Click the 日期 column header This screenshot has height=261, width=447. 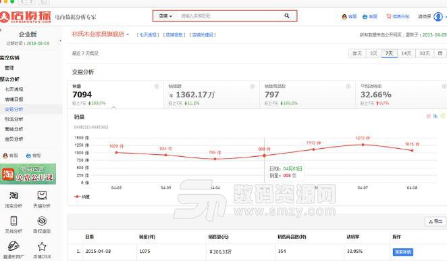click(x=90, y=237)
